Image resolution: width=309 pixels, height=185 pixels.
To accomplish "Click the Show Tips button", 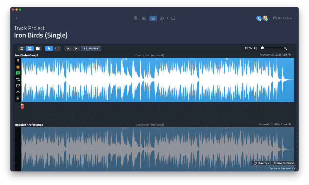I will pyautogui.click(x=261, y=163).
